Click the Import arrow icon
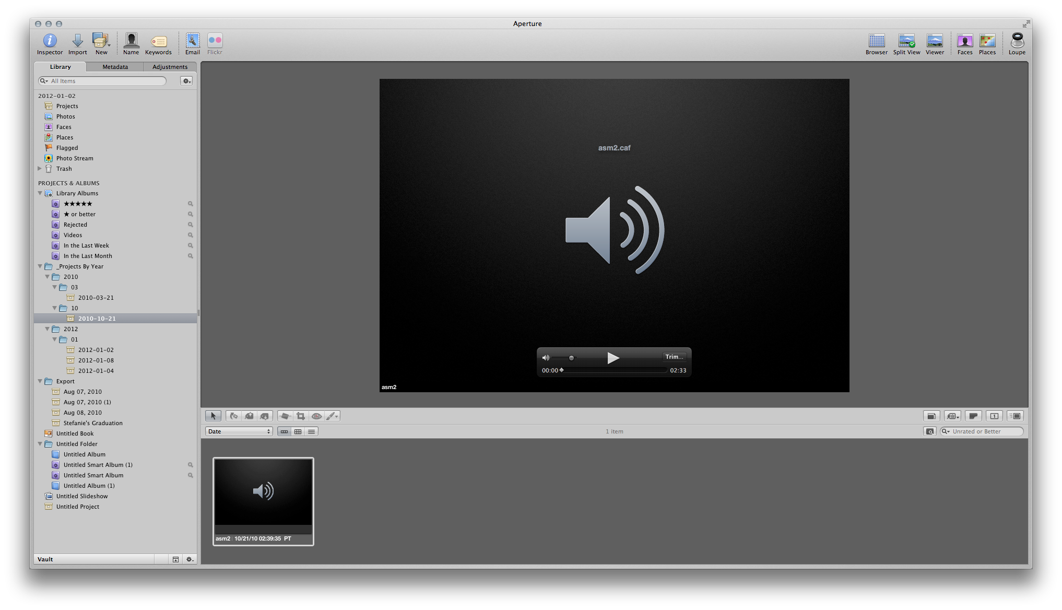 [x=77, y=41]
